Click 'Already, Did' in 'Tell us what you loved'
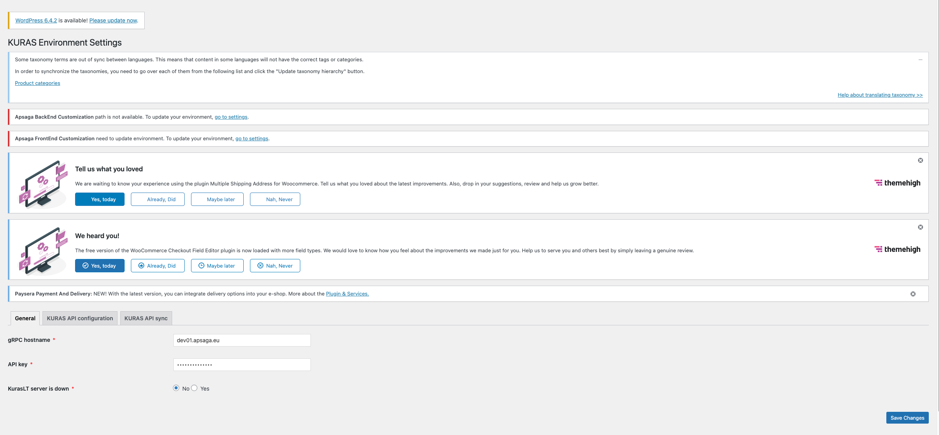 [158, 199]
